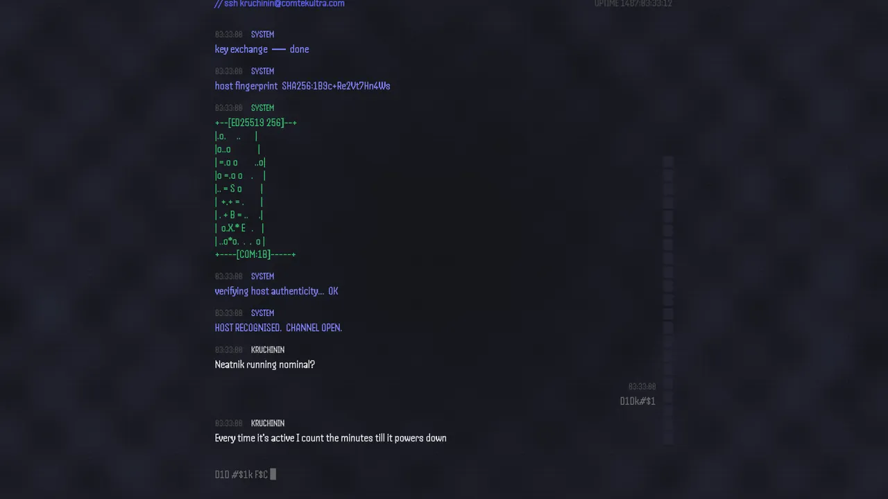Select the 'Neatnik running nominal?' message

click(265, 365)
